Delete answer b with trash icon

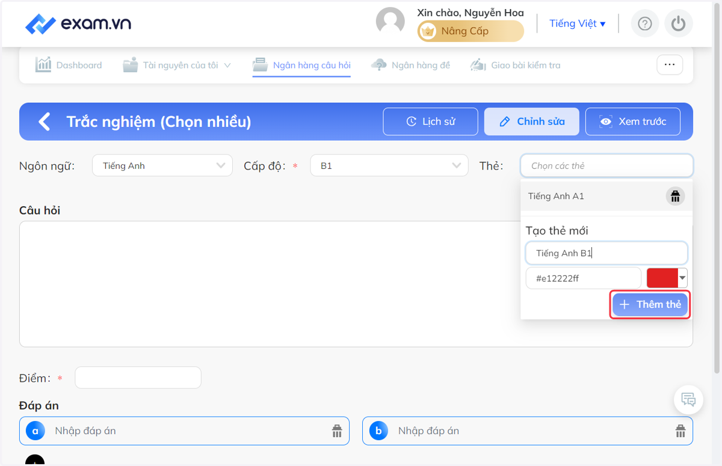tap(680, 431)
